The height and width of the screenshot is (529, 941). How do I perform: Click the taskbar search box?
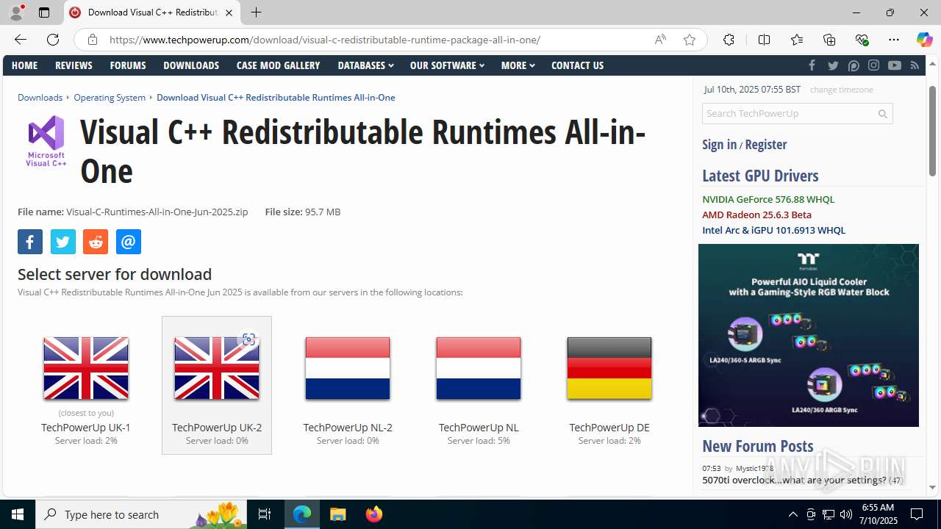pos(141,514)
